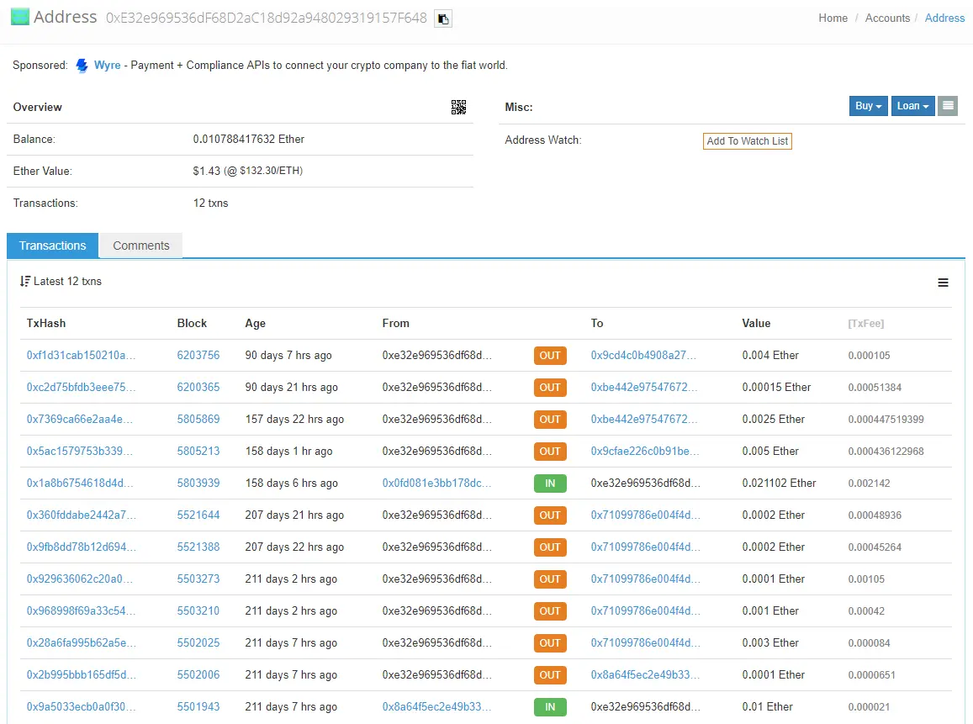Viewport: 973px width, 724px height.
Task: View block 5501943
Action: tap(198, 706)
